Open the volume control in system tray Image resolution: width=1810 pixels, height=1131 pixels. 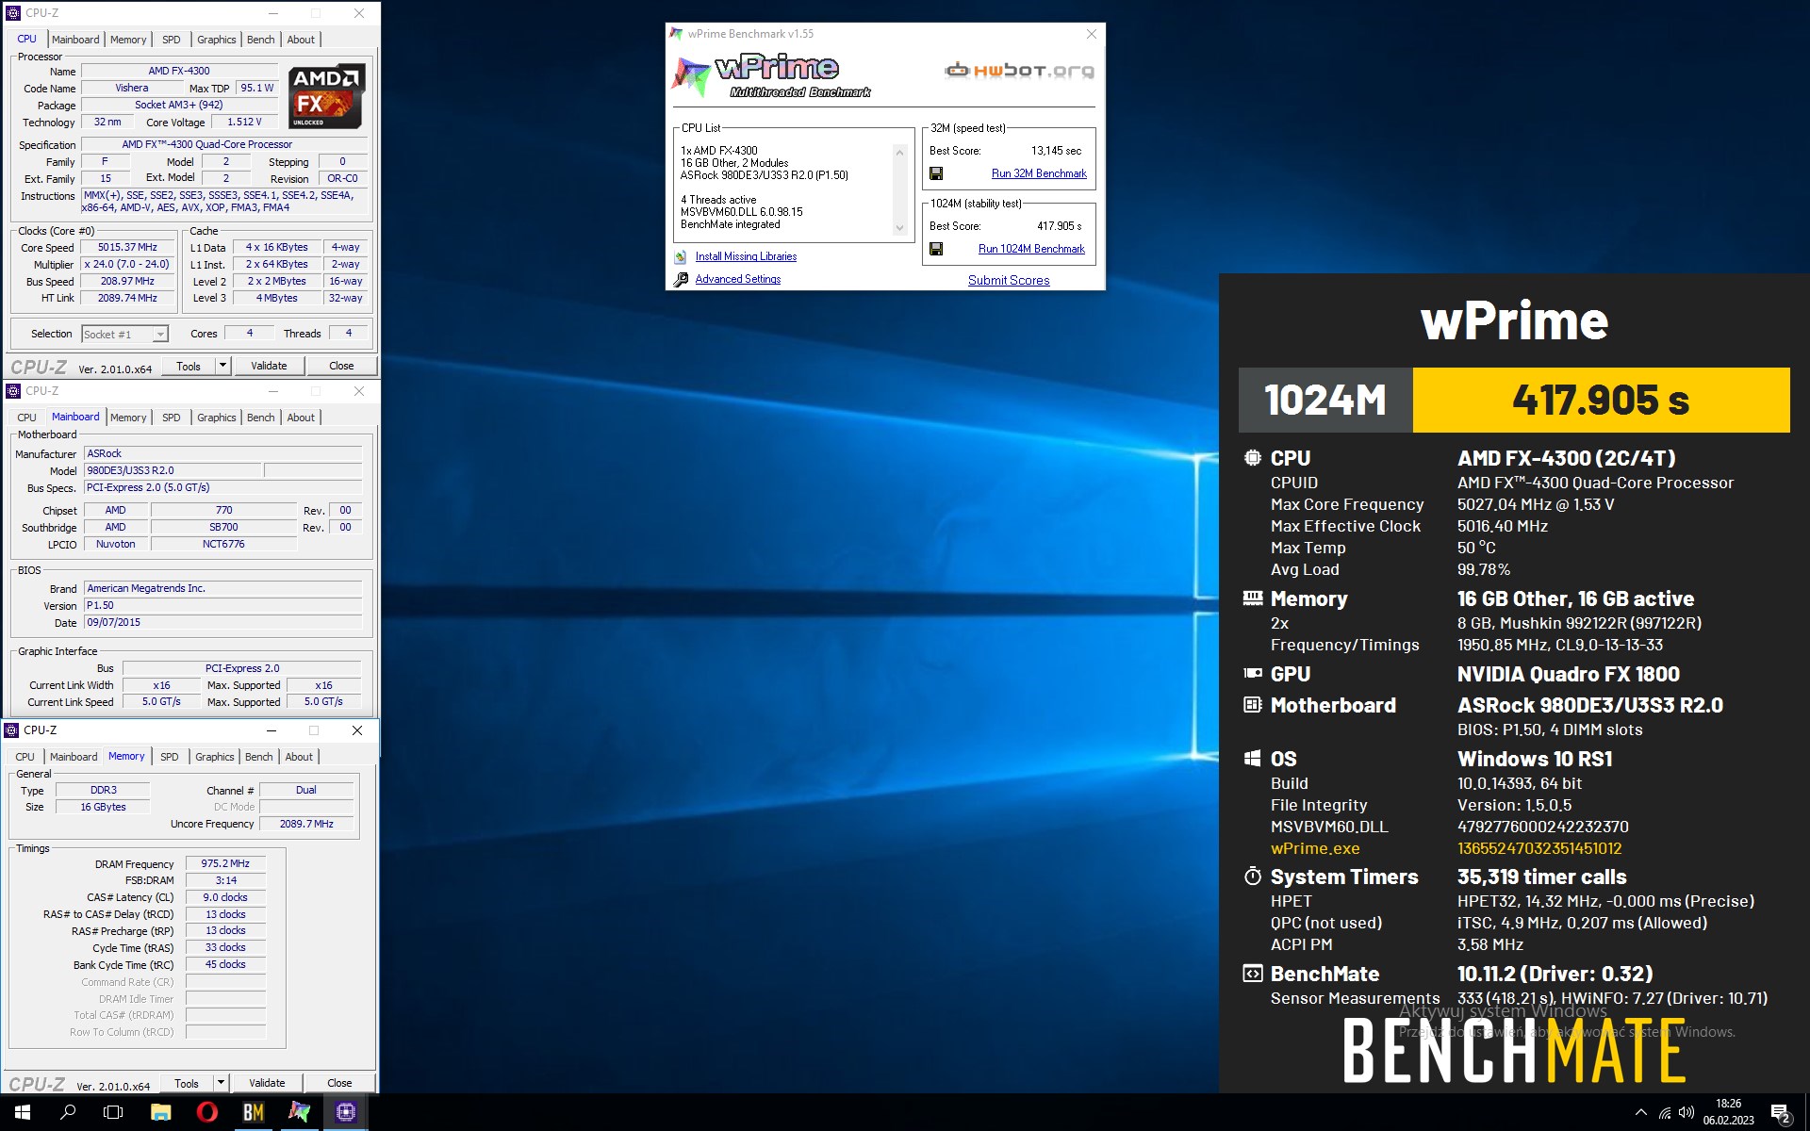tap(1687, 1112)
